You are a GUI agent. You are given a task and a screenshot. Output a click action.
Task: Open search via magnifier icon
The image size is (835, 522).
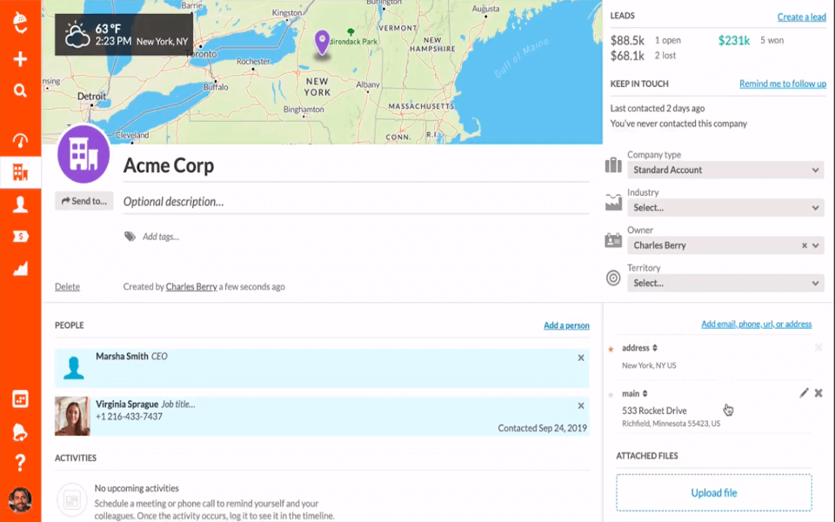(x=20, y=90)
